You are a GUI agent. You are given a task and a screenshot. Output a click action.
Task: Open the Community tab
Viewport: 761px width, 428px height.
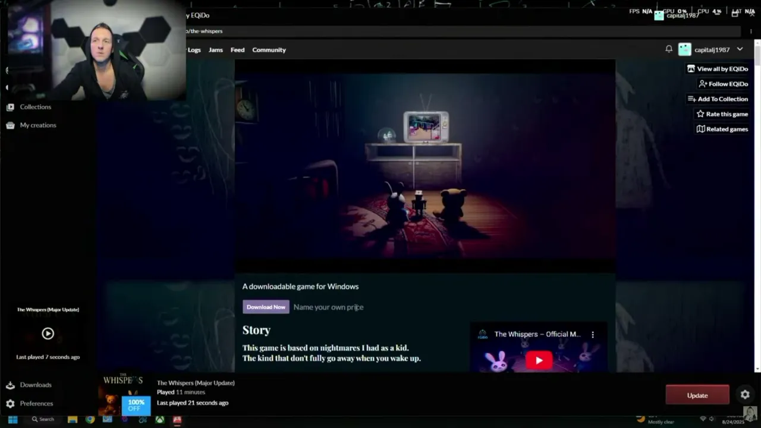(269, 50)
